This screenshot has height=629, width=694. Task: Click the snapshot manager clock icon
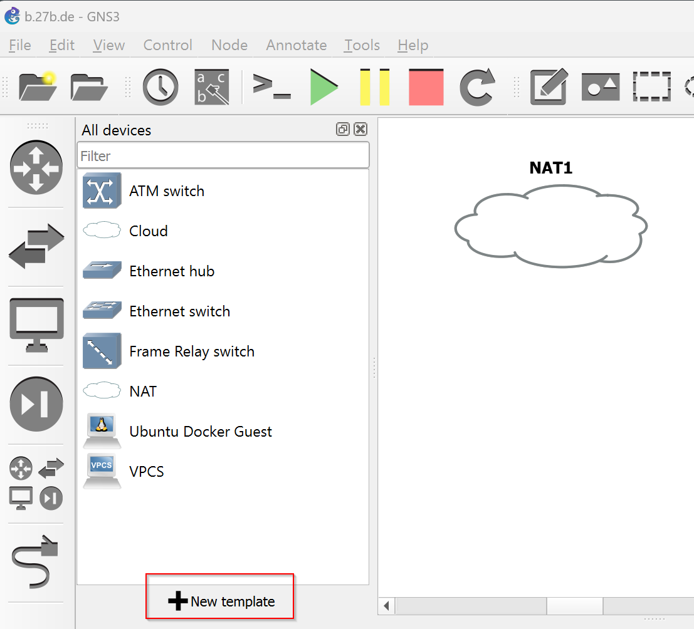coord(160,86)
